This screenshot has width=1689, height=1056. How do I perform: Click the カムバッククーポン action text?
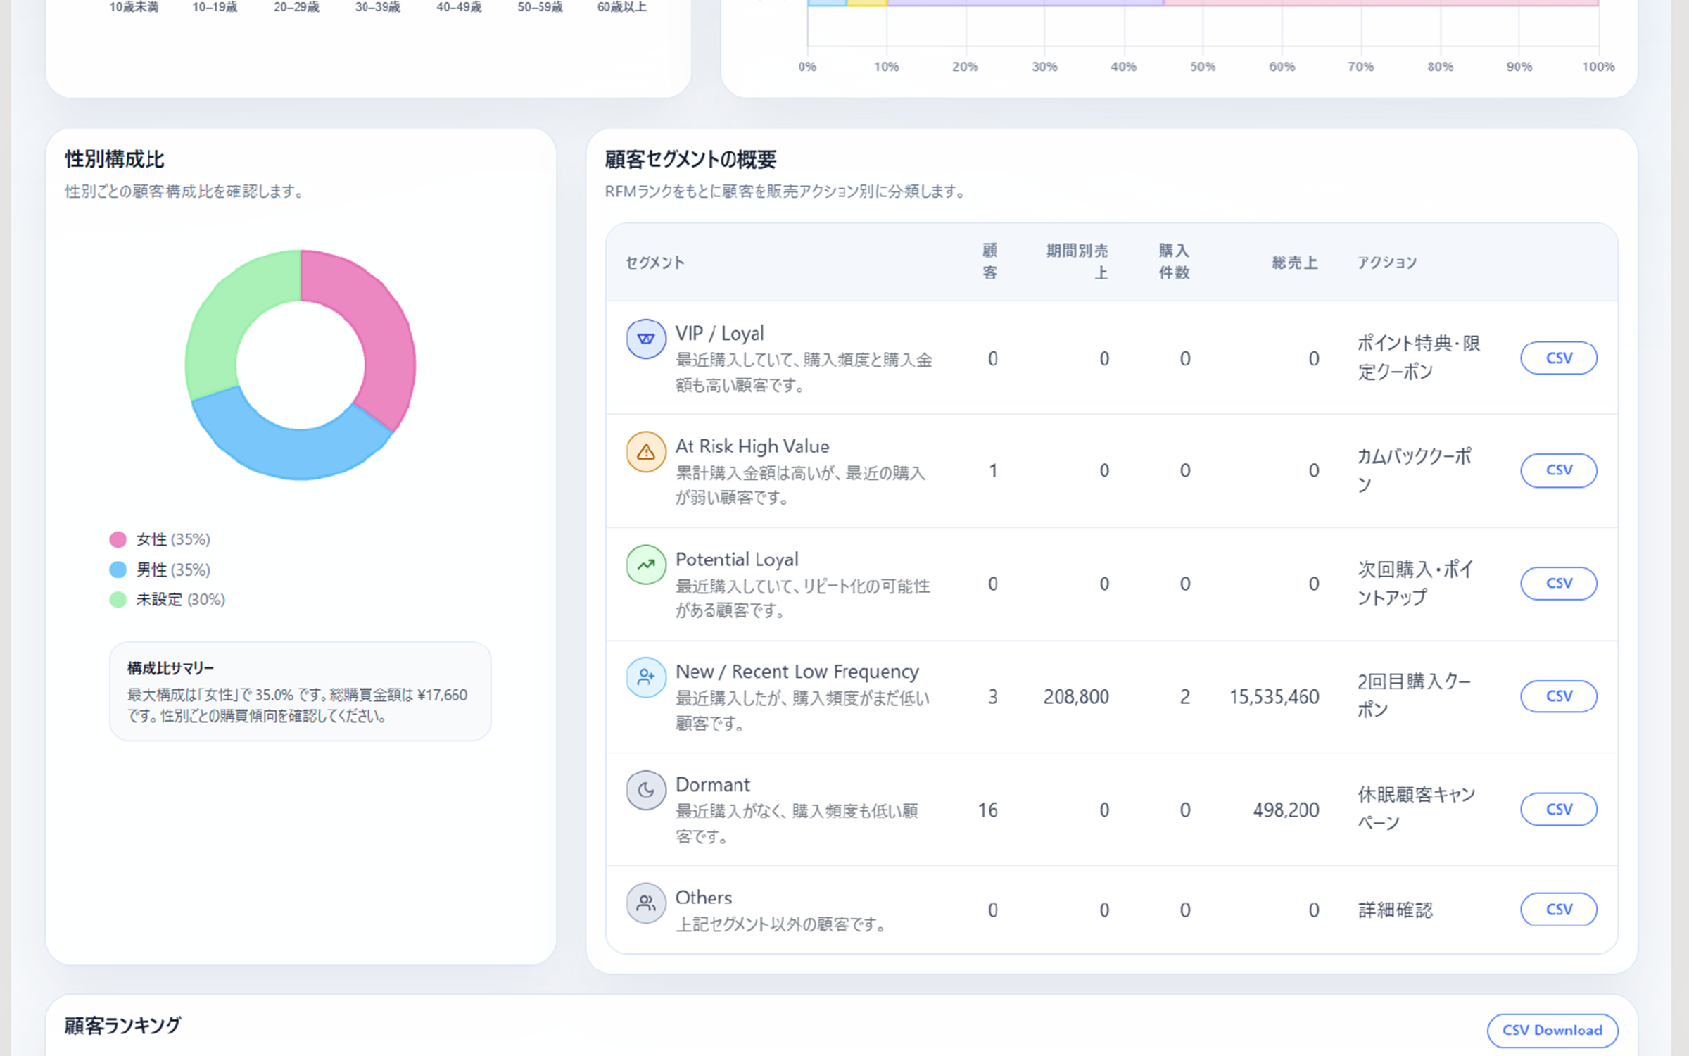coord(1415,470)
